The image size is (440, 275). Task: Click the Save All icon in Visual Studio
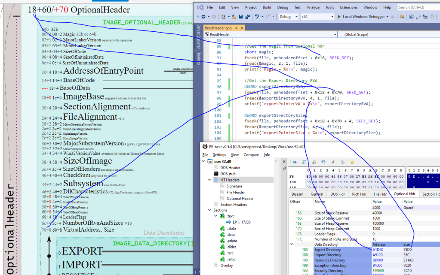[x=247, y=17]
